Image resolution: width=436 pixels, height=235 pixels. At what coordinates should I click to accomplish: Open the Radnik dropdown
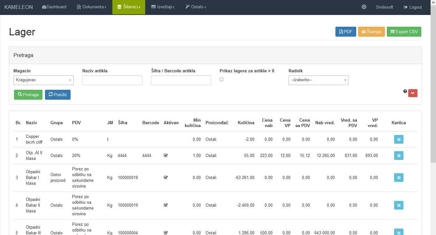coord(318,80)
